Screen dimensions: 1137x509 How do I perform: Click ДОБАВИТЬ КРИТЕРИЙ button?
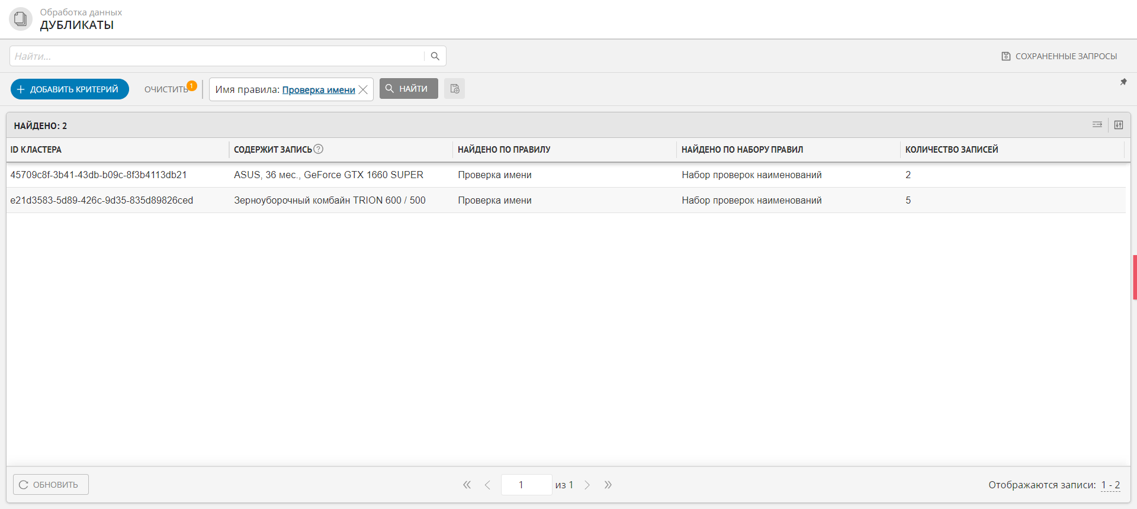pos(70,89)
